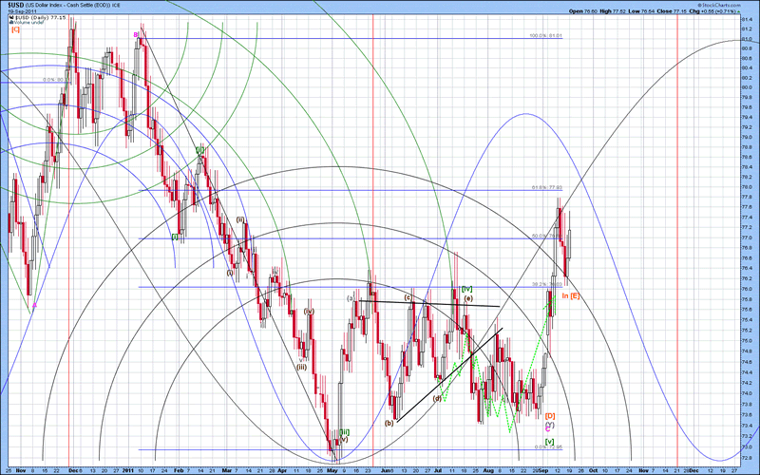The height and width of the screenshot is (475, 760).
Task: Click the Chg +0.55 value in the header
Action: pyautogui.click(x=706, y=11)
